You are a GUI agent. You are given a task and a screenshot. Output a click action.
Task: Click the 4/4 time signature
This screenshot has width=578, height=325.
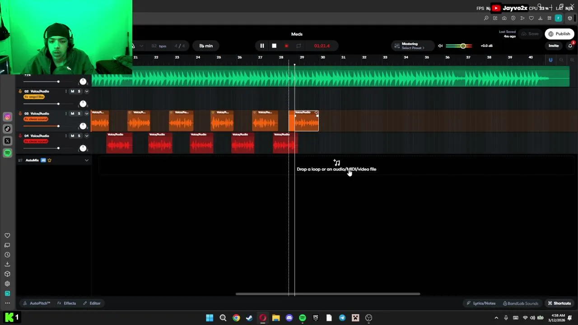(x=180, y=46)
